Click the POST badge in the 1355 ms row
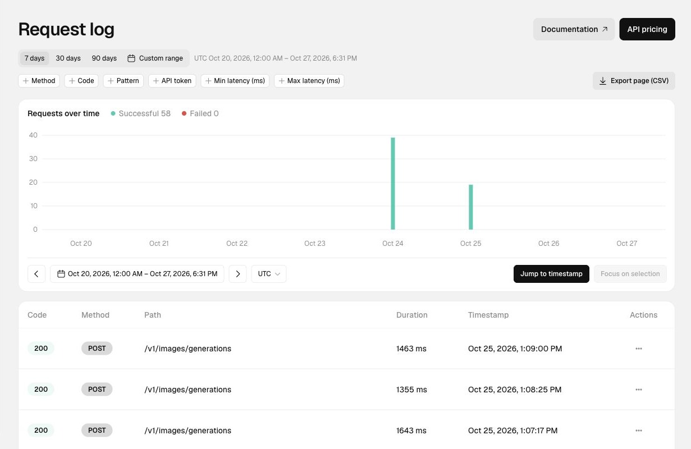This screenshot has width=691, height=449. pos(97,390)
